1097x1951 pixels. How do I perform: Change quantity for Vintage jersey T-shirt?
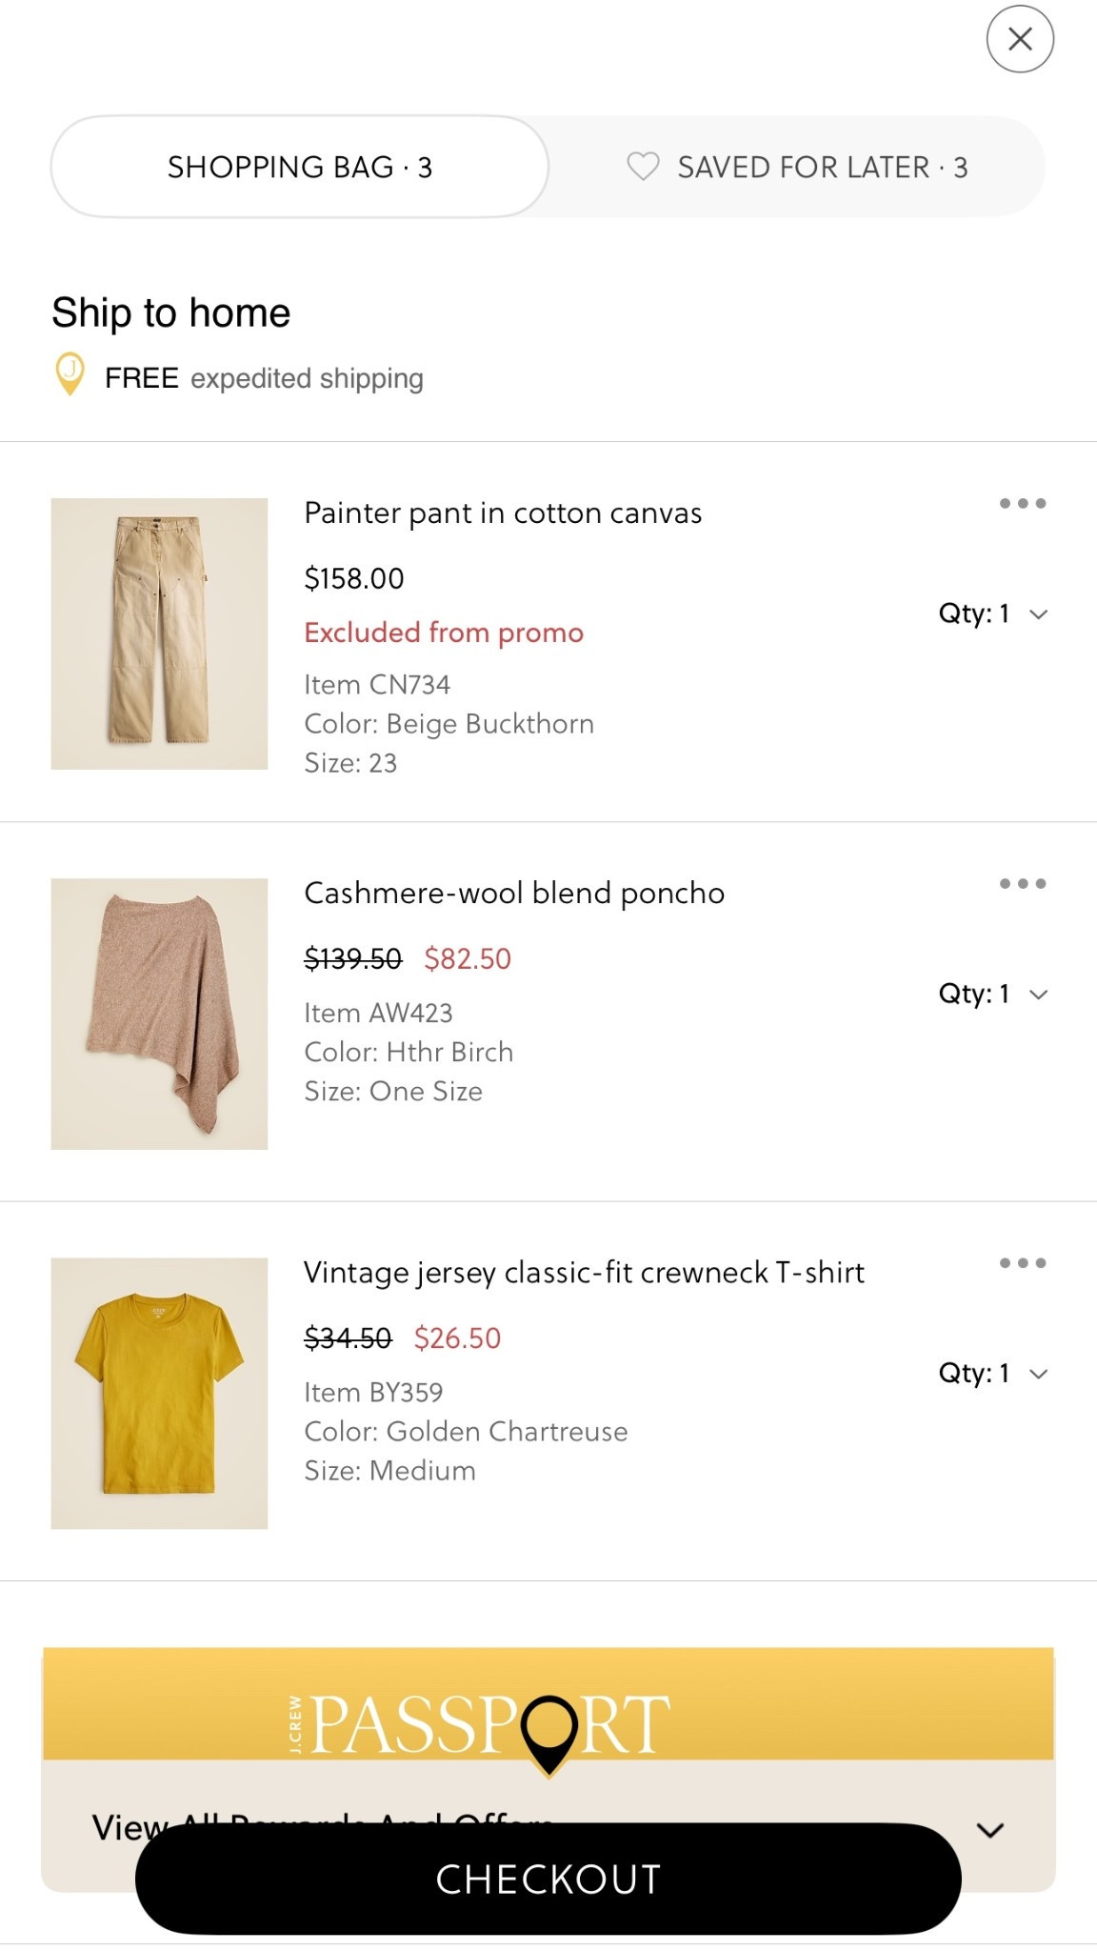992,1373
